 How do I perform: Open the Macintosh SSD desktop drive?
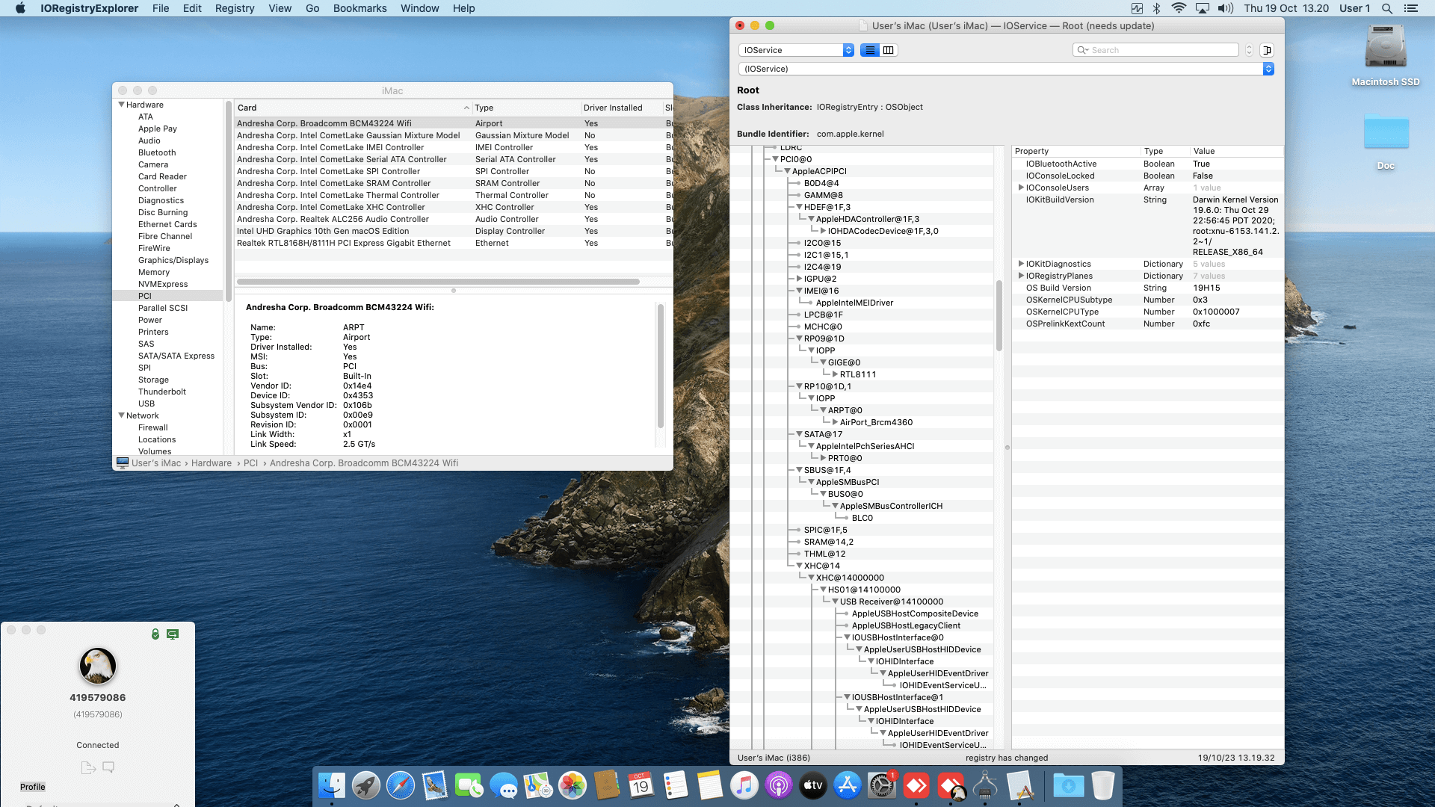click(1386, 55)
